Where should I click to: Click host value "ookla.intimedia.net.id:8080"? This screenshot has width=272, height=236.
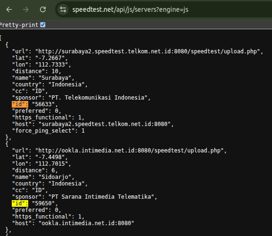[x=86, y=223]
